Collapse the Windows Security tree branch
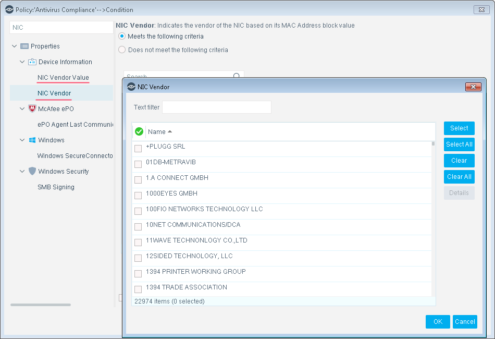The height and width of the screenshot is (339, 495). tap(22, 171)
